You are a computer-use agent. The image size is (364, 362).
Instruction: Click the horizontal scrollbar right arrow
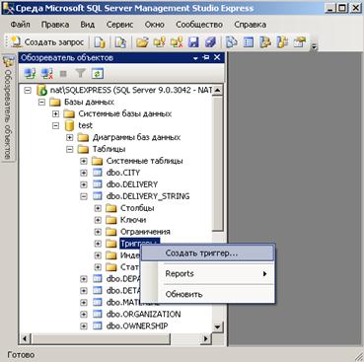click(206, 338)
